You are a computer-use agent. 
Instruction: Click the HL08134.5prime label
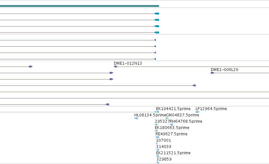pyautogui.click(x=150, y=115)
